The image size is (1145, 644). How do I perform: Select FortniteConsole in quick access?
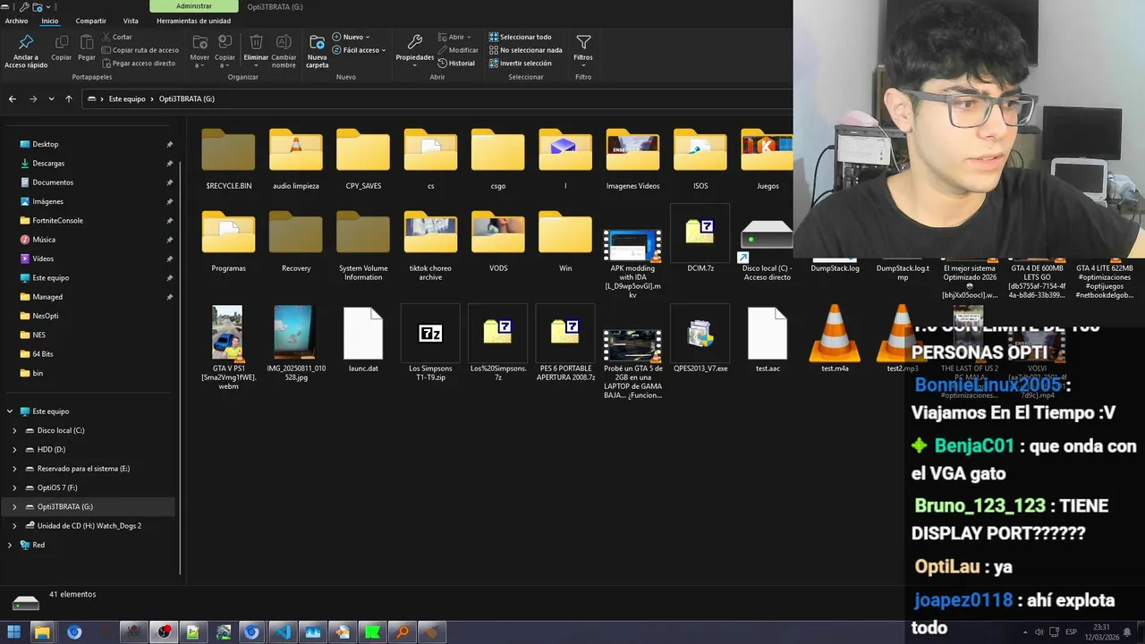pyautogui.click(x=57, y=220)
